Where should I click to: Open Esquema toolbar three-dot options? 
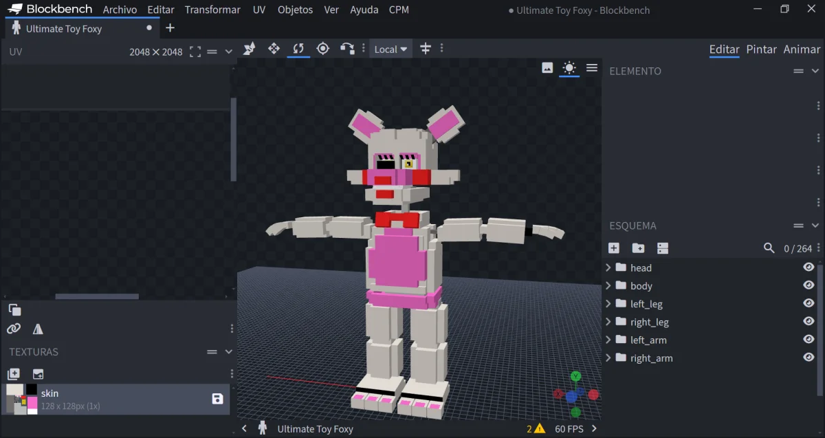[818, 248]
